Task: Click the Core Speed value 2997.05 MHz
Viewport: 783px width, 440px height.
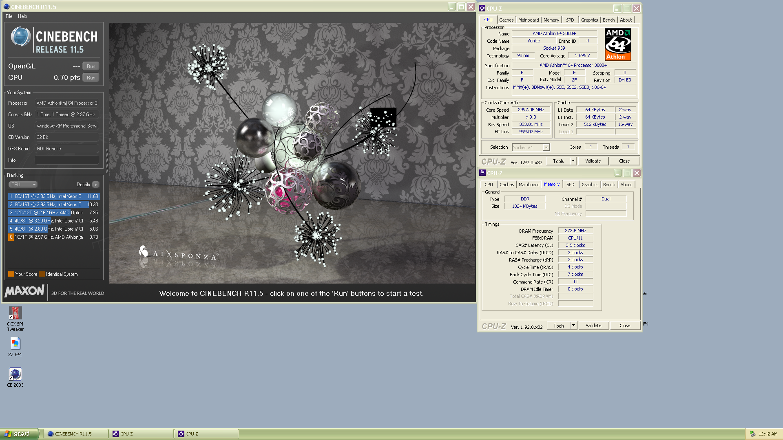Action: pyautogui.click(x=531, y=110)
